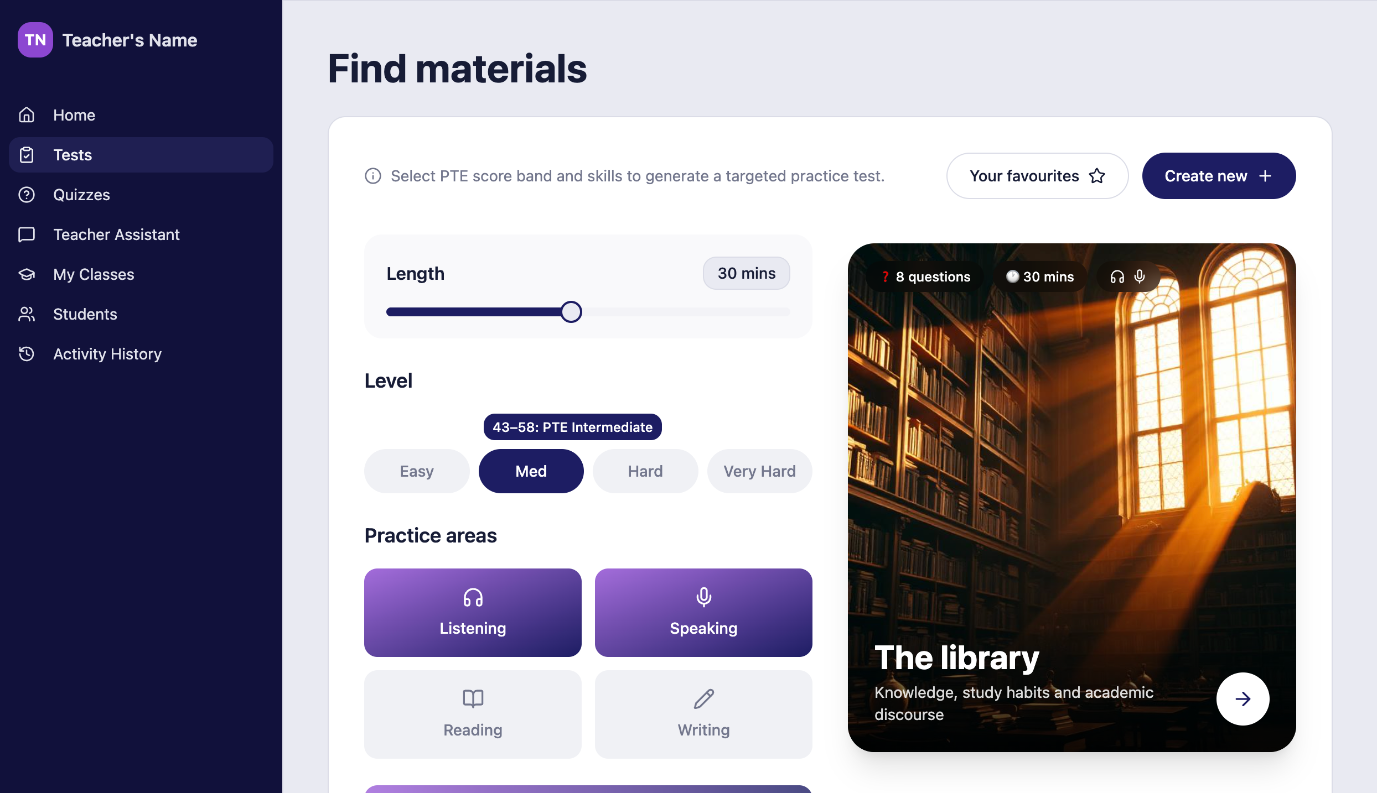Click the Tests clipboard icon
Screen dimensions: 1377x793
27,155
